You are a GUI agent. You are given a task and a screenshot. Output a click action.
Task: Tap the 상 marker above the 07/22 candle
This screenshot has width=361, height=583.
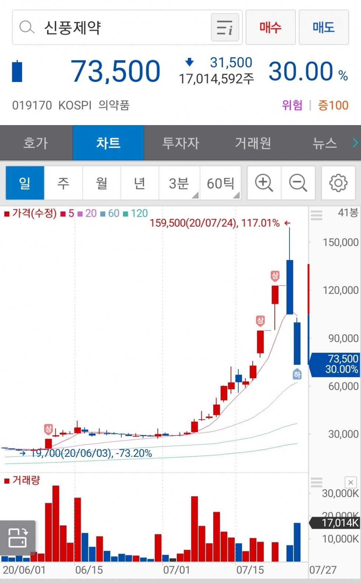[275, 276]
